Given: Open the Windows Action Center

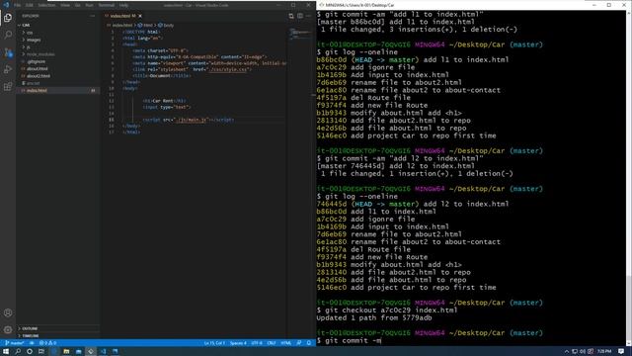Looking at the screenshot, I should [621, 352].
